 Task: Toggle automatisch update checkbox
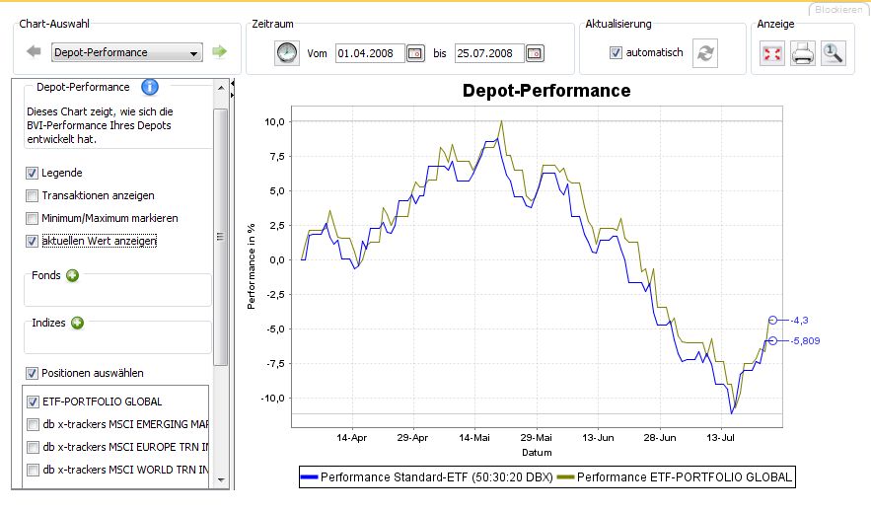pos(617,53)
